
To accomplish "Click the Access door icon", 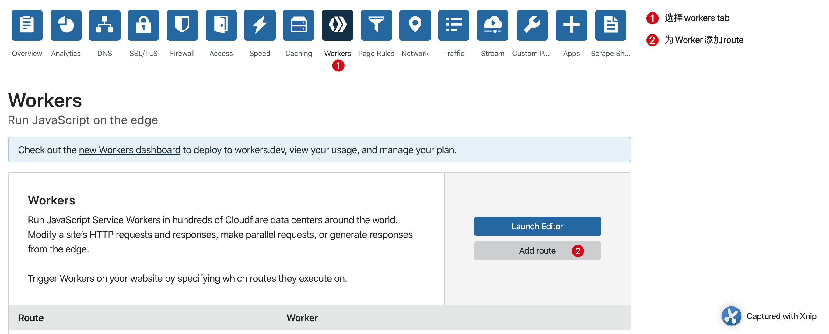I will point(221,25).
